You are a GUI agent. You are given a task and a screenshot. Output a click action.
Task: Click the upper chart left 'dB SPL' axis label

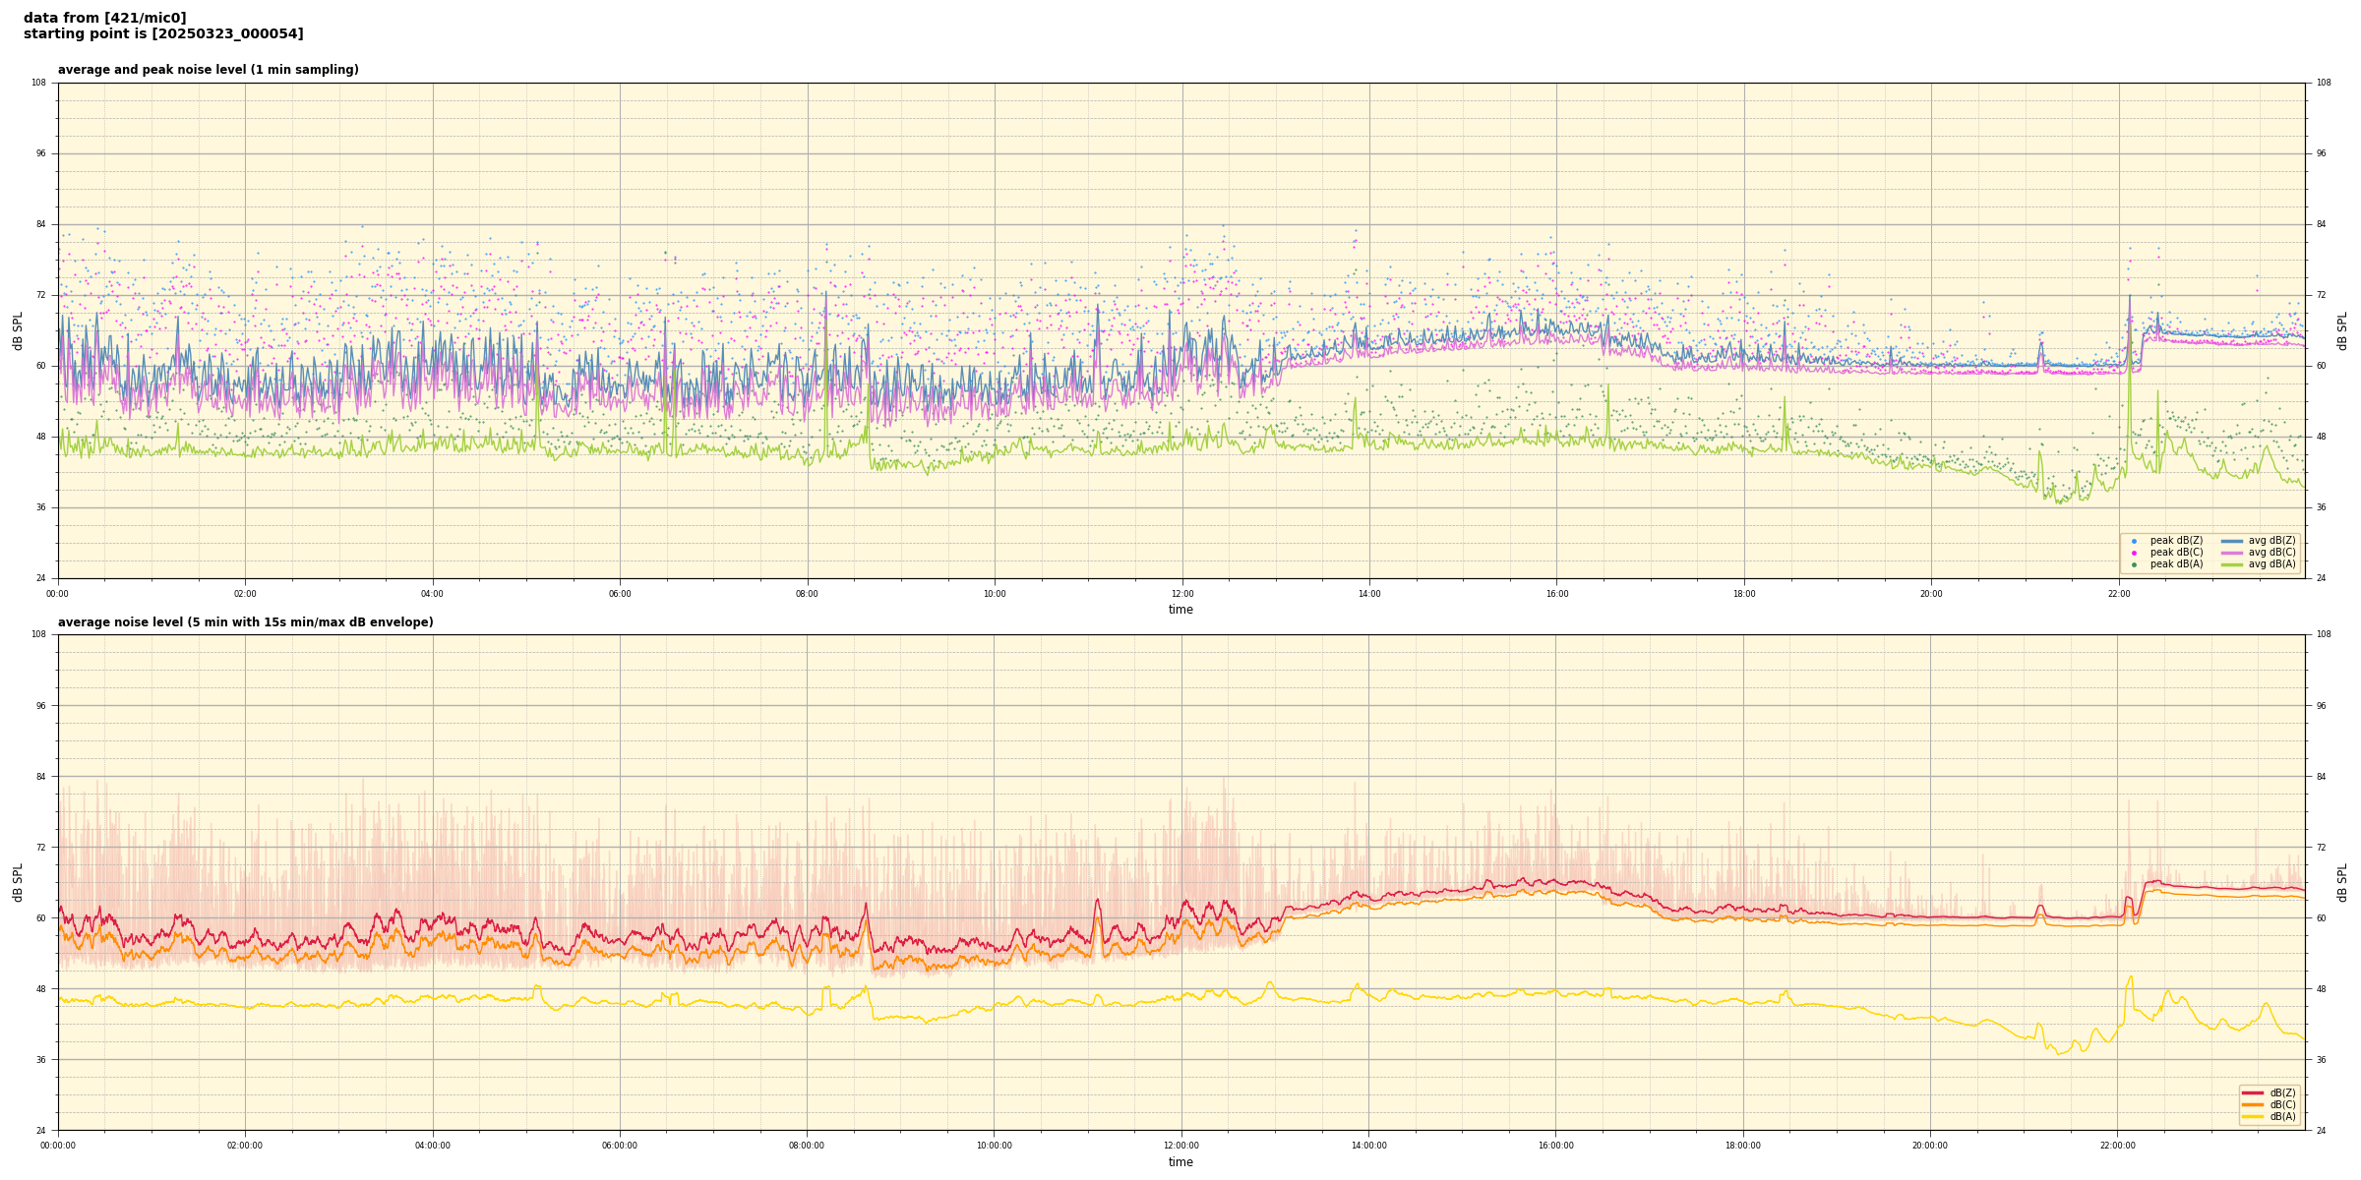18,330
